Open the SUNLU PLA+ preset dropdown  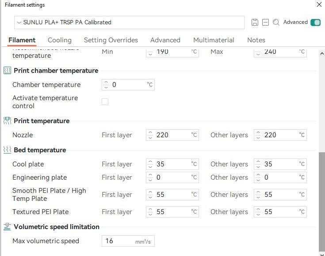coord(129,23)
